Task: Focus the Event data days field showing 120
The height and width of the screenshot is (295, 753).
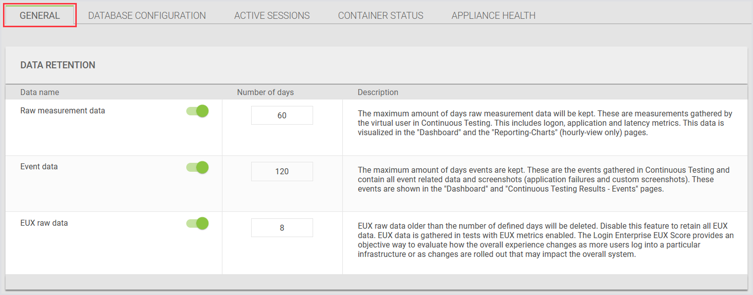Action: (x=282, y=171)
